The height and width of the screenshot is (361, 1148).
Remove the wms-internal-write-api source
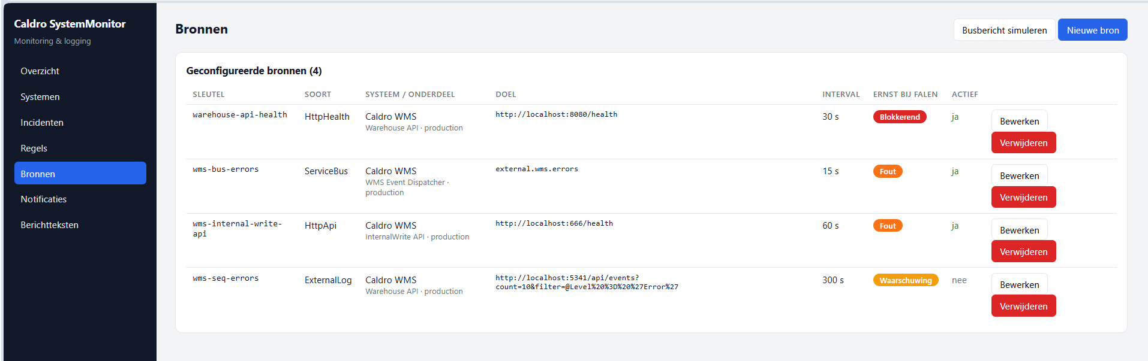pos(1023,252)
